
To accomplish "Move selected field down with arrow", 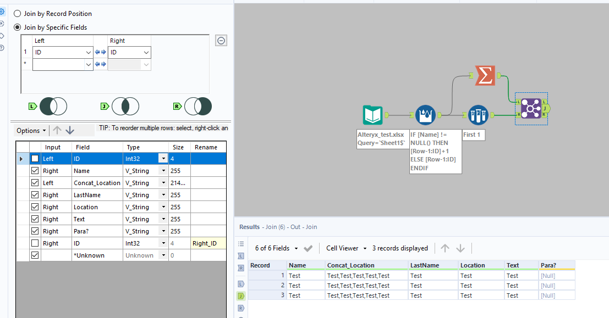I will [70, 131].
